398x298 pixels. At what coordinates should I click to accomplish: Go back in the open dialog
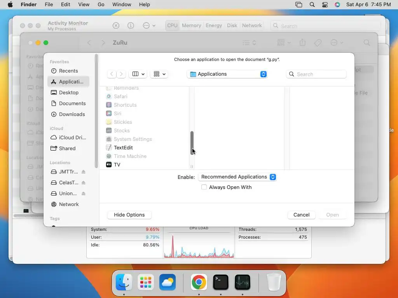pyautogui.click(x=112, y=74)
